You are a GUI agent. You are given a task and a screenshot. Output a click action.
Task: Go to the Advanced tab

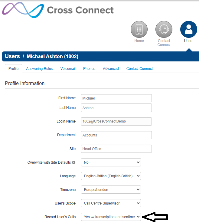[x=111, y=69]
